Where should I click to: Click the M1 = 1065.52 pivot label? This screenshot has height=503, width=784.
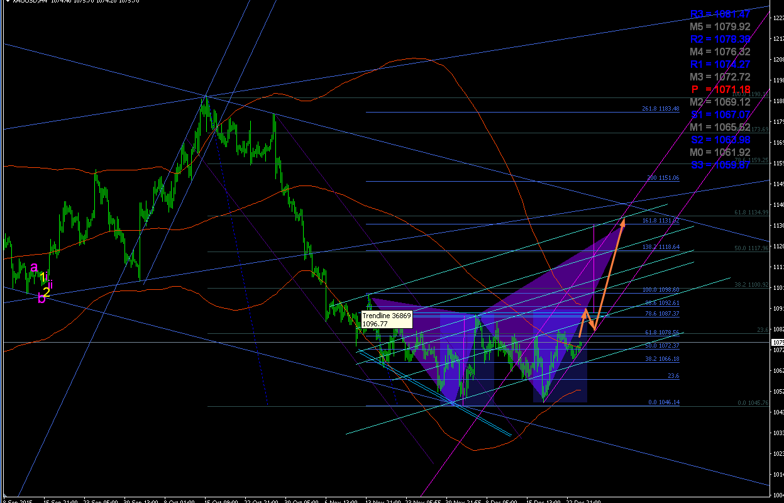tap(720, 127)
